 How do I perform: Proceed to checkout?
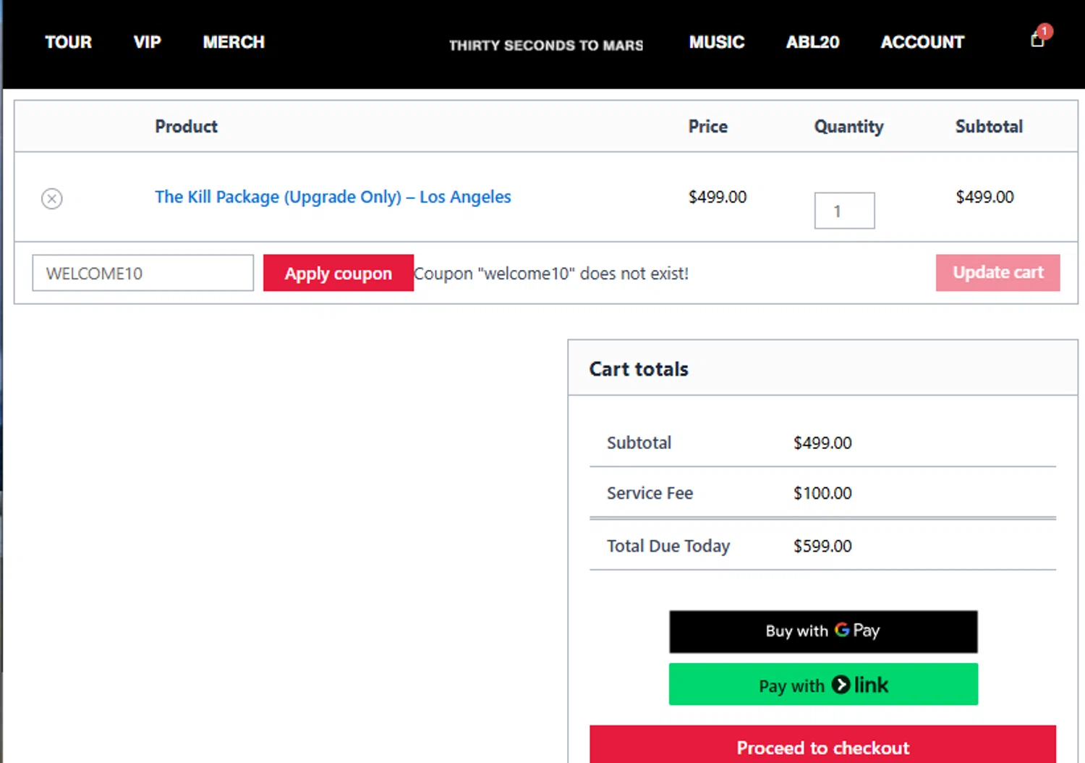[823, 744]
